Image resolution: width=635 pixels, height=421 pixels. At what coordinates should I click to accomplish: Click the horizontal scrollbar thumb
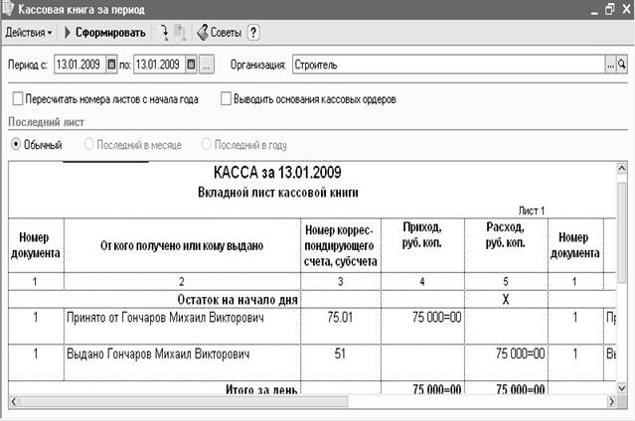183,401
